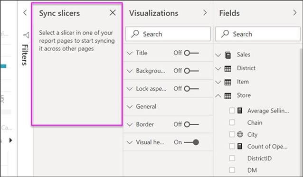Click the District table icon
Screen dimensions: 303x177
point(228,68)
